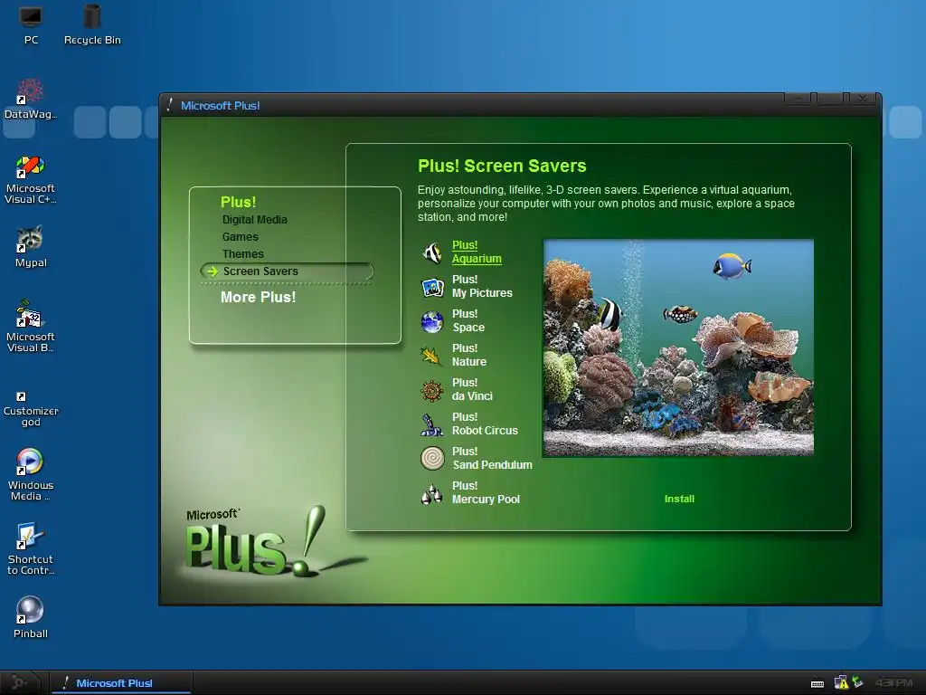Open More Plus! in the sidebar

pyautogui.click(x=258, y=297)
